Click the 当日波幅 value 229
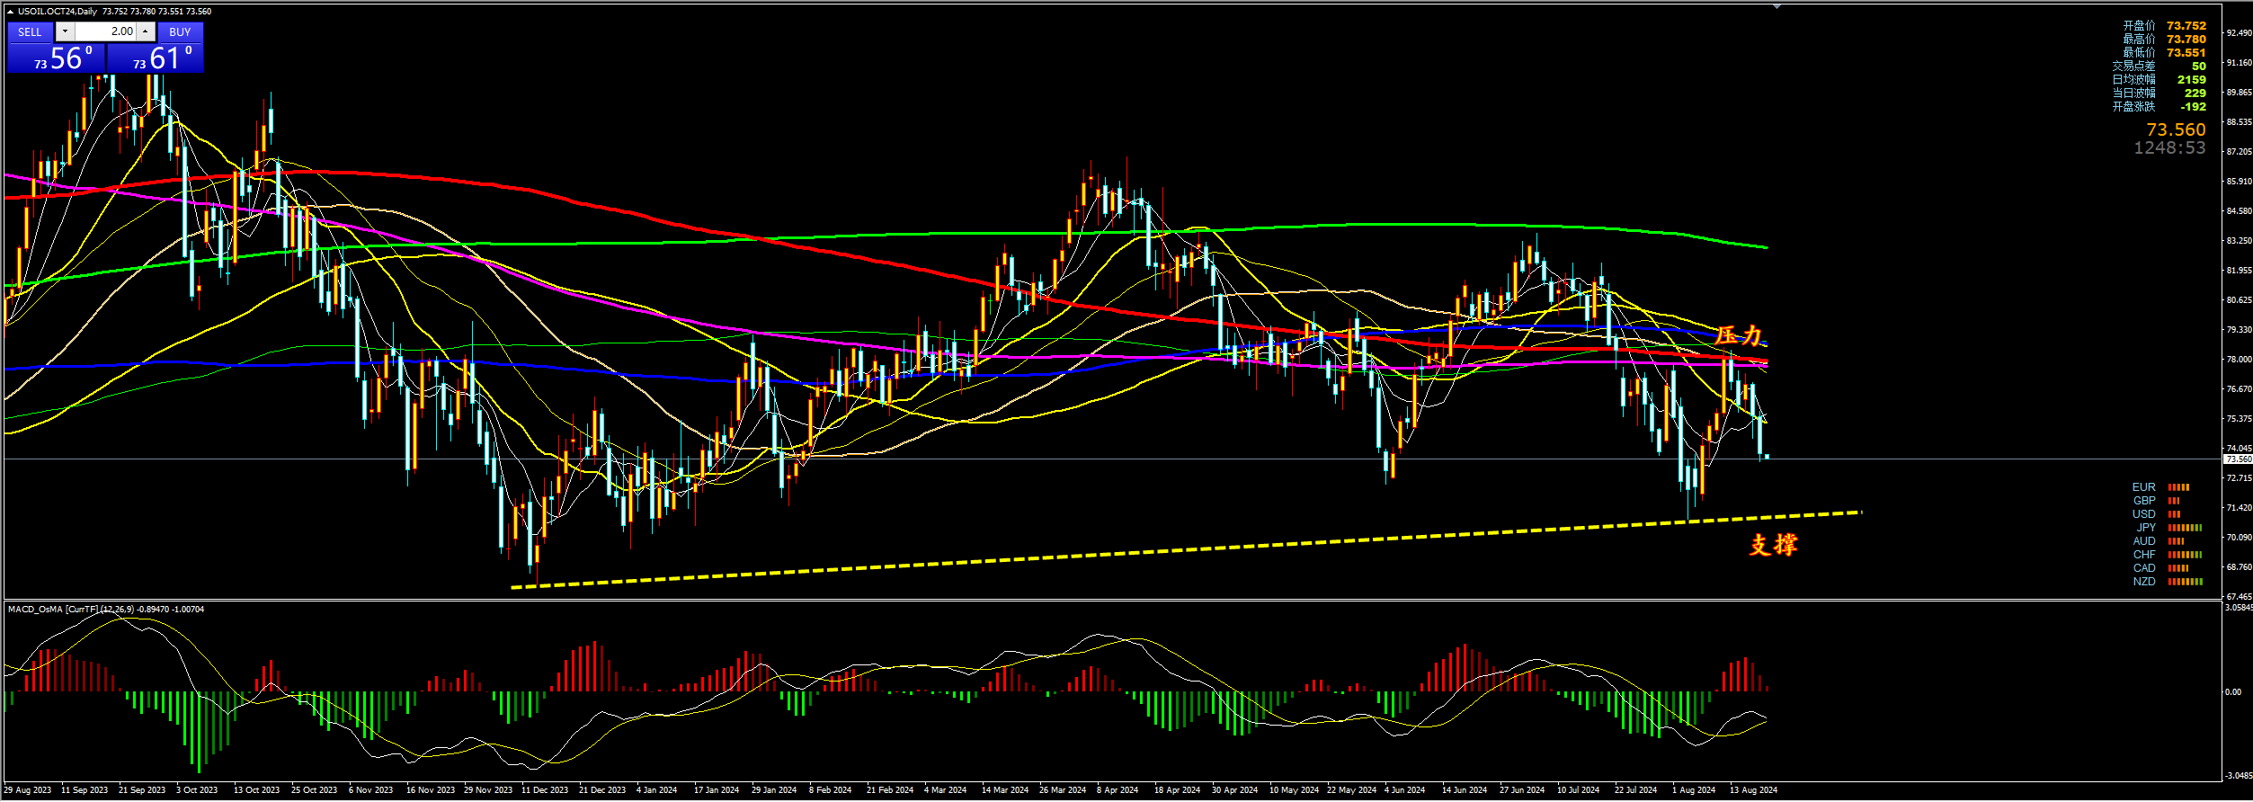The height and width of the screenshot is (802, 2253). [x=2195, y=94]
